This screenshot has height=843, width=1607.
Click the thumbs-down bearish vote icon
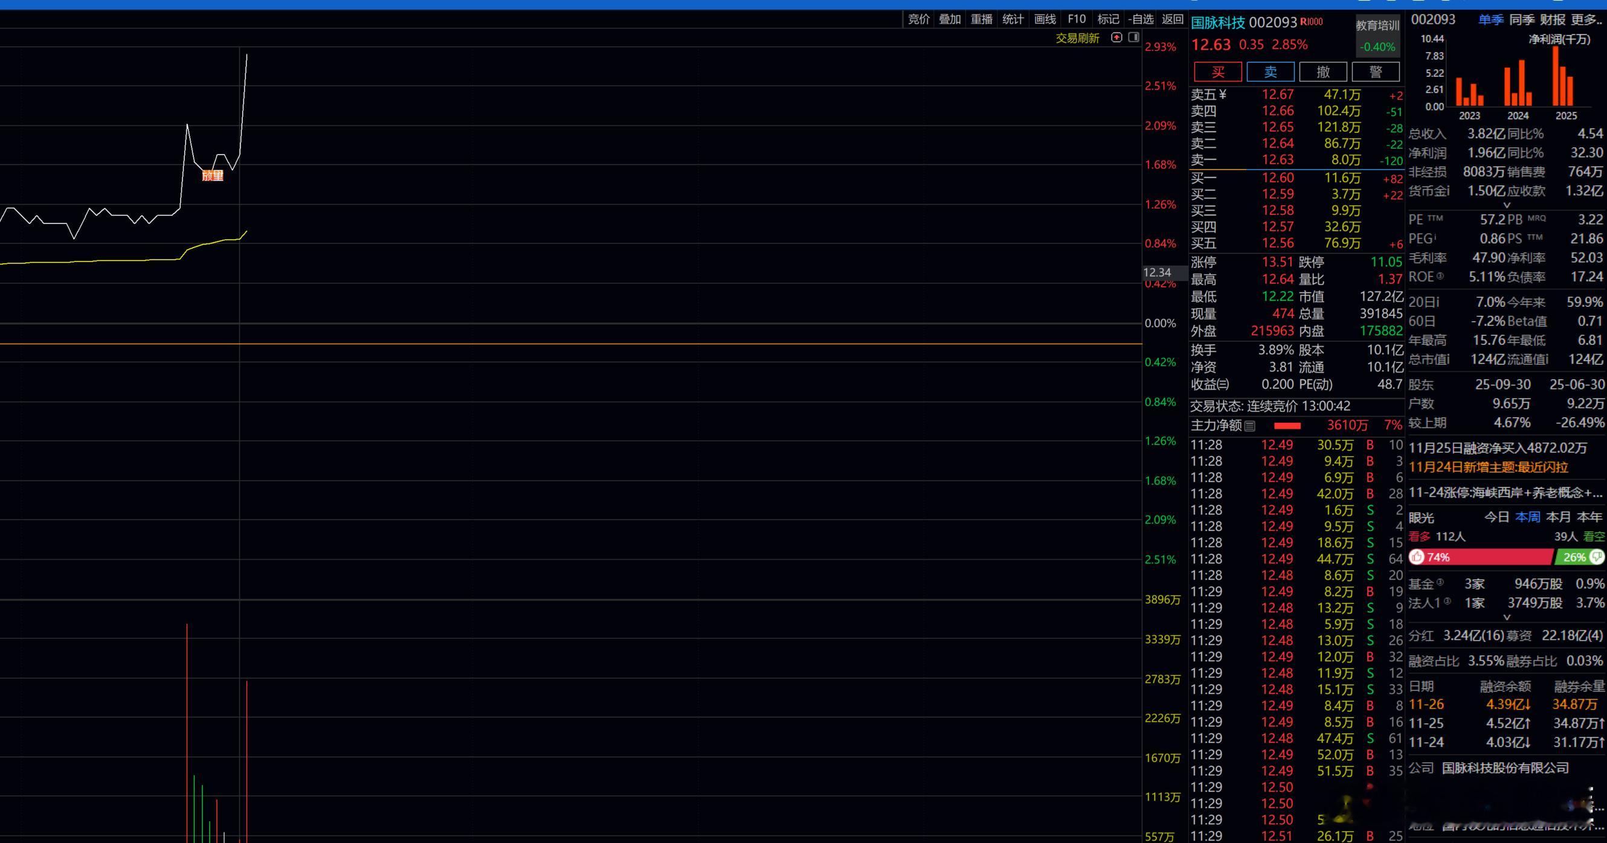point(1597,557)
